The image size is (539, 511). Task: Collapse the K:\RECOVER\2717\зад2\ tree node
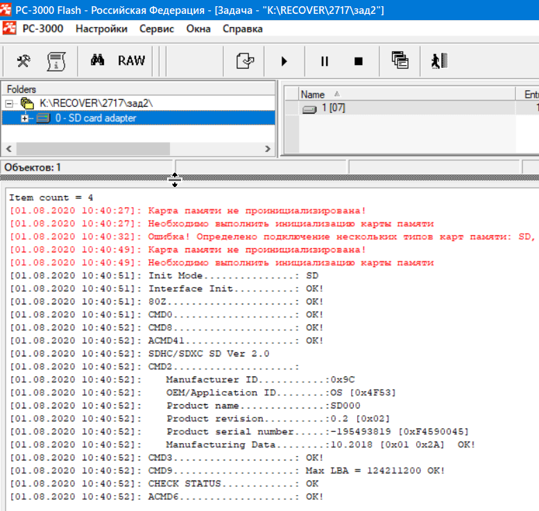(x=9, y=103)
